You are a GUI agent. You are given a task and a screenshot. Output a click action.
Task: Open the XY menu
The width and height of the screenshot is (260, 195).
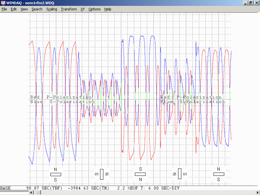83,9
